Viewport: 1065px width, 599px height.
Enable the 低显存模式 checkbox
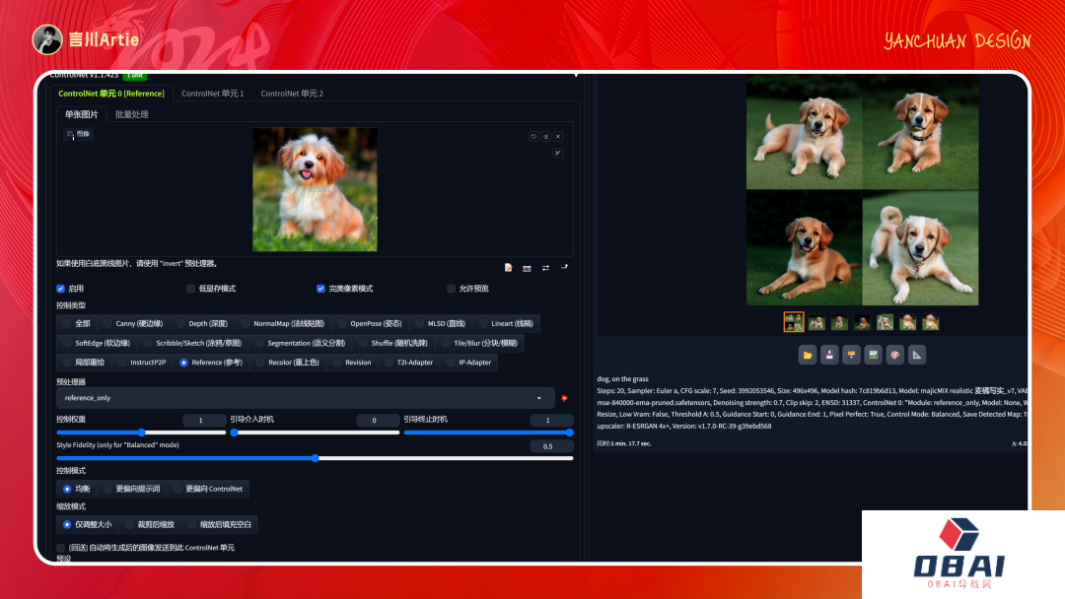pos(191,289)
